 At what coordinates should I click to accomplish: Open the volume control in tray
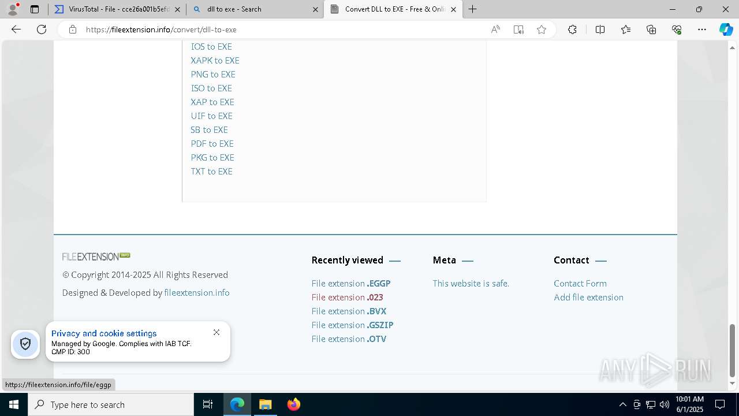665,404
